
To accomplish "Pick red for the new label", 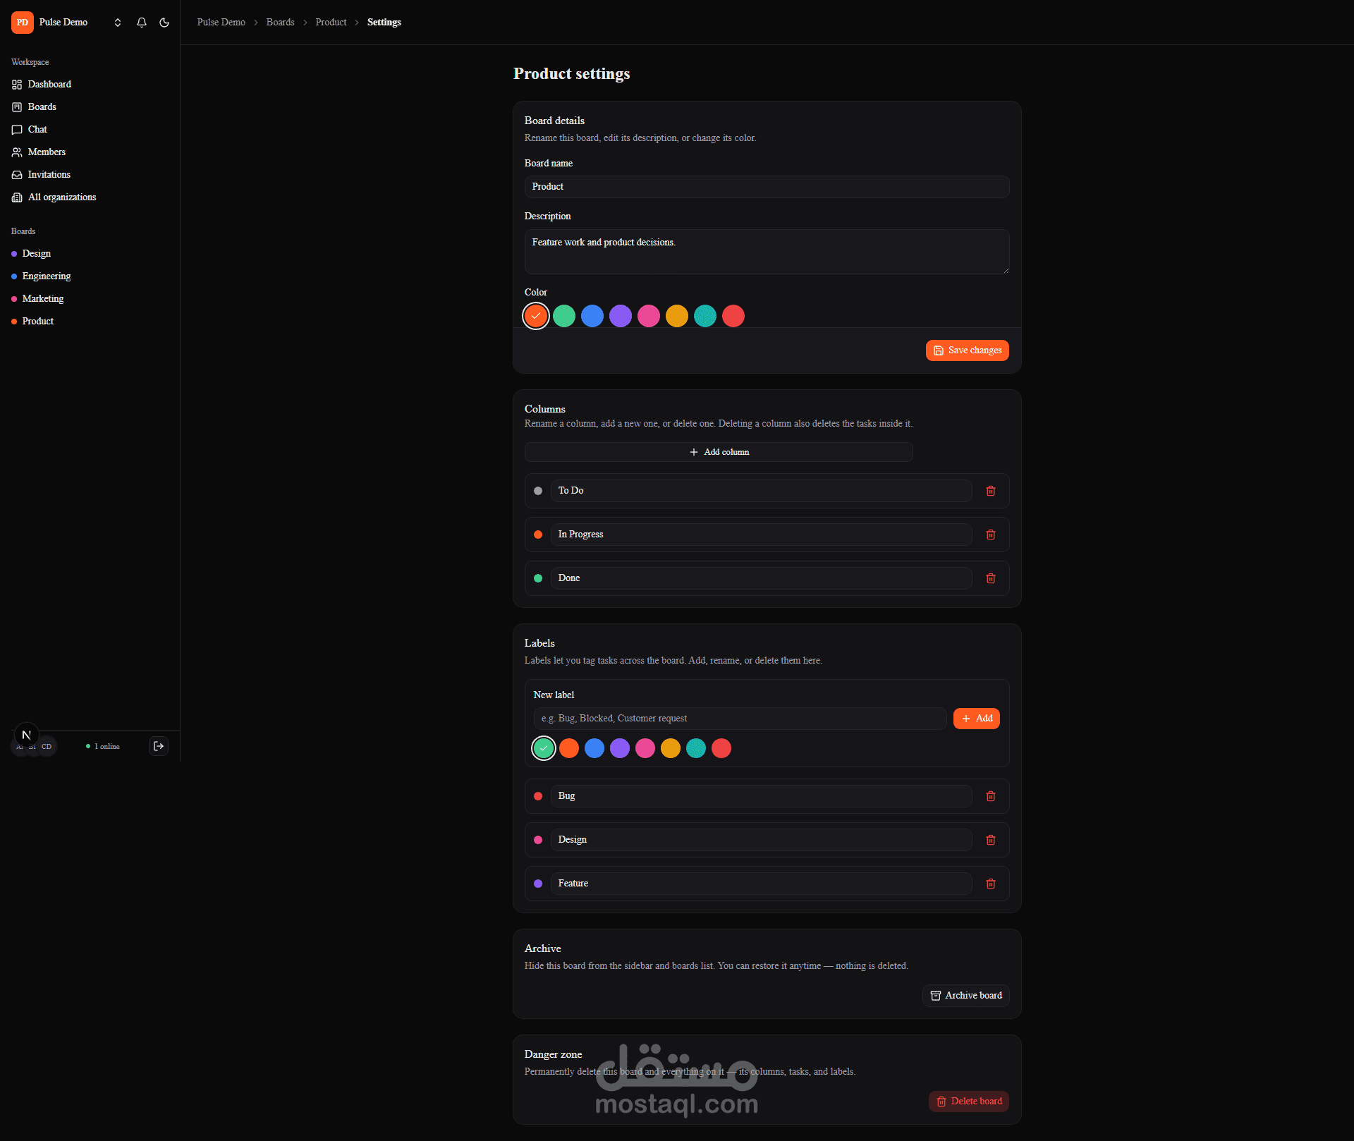I will [x=721, y=748].
